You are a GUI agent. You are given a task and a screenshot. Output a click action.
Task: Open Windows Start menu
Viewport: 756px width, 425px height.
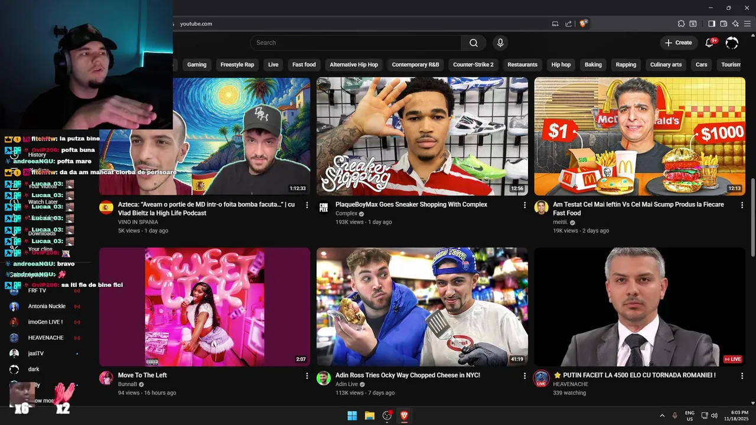pyautogui.click(x=352, y=416)
